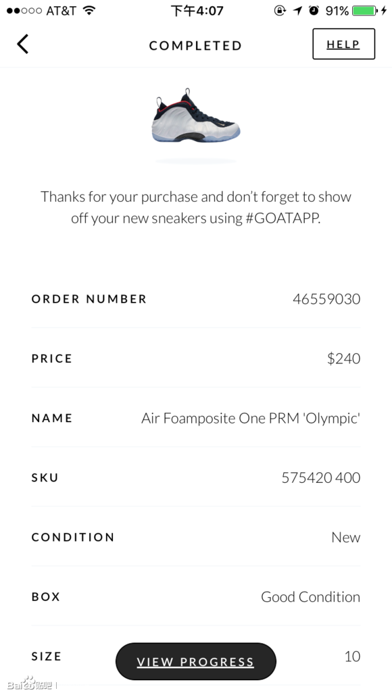Tap the Air Foamposite One PRM name
This screenshot has height=697, width=392.
(251, 418)
